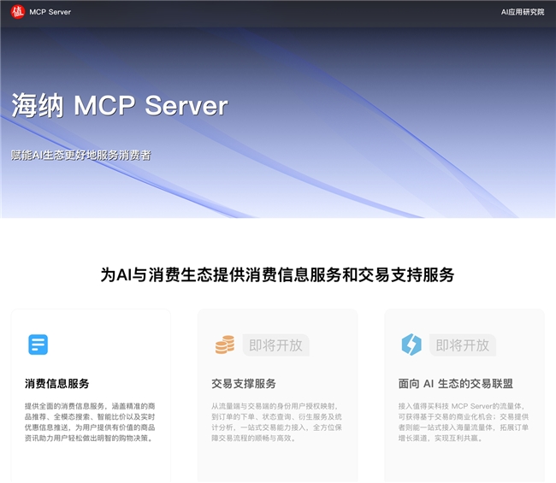This screenshot has height=483, width=556.
Task: Click the 交易支撑服务 description text
Action: [x=276, y=421]
